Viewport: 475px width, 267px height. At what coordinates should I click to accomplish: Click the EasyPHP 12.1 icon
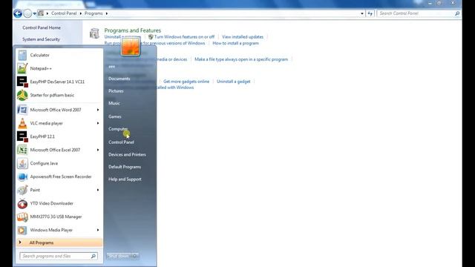pyautogui.click(x=22, y=136)
